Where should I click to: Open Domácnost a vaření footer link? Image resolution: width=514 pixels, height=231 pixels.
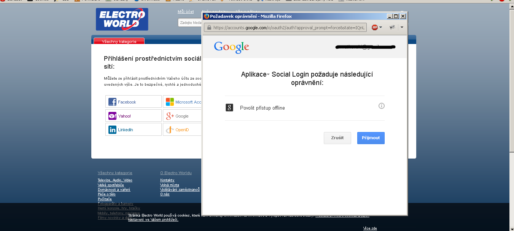(114, 189)
